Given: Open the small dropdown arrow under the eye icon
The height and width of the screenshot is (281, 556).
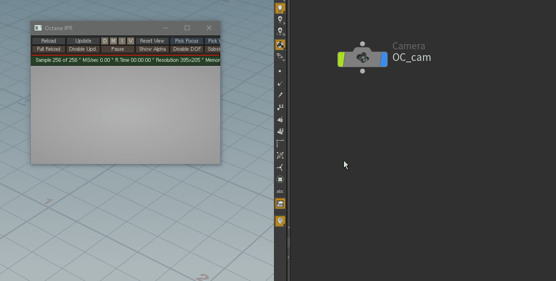Looking at the screenshot, I should [284, 60].
